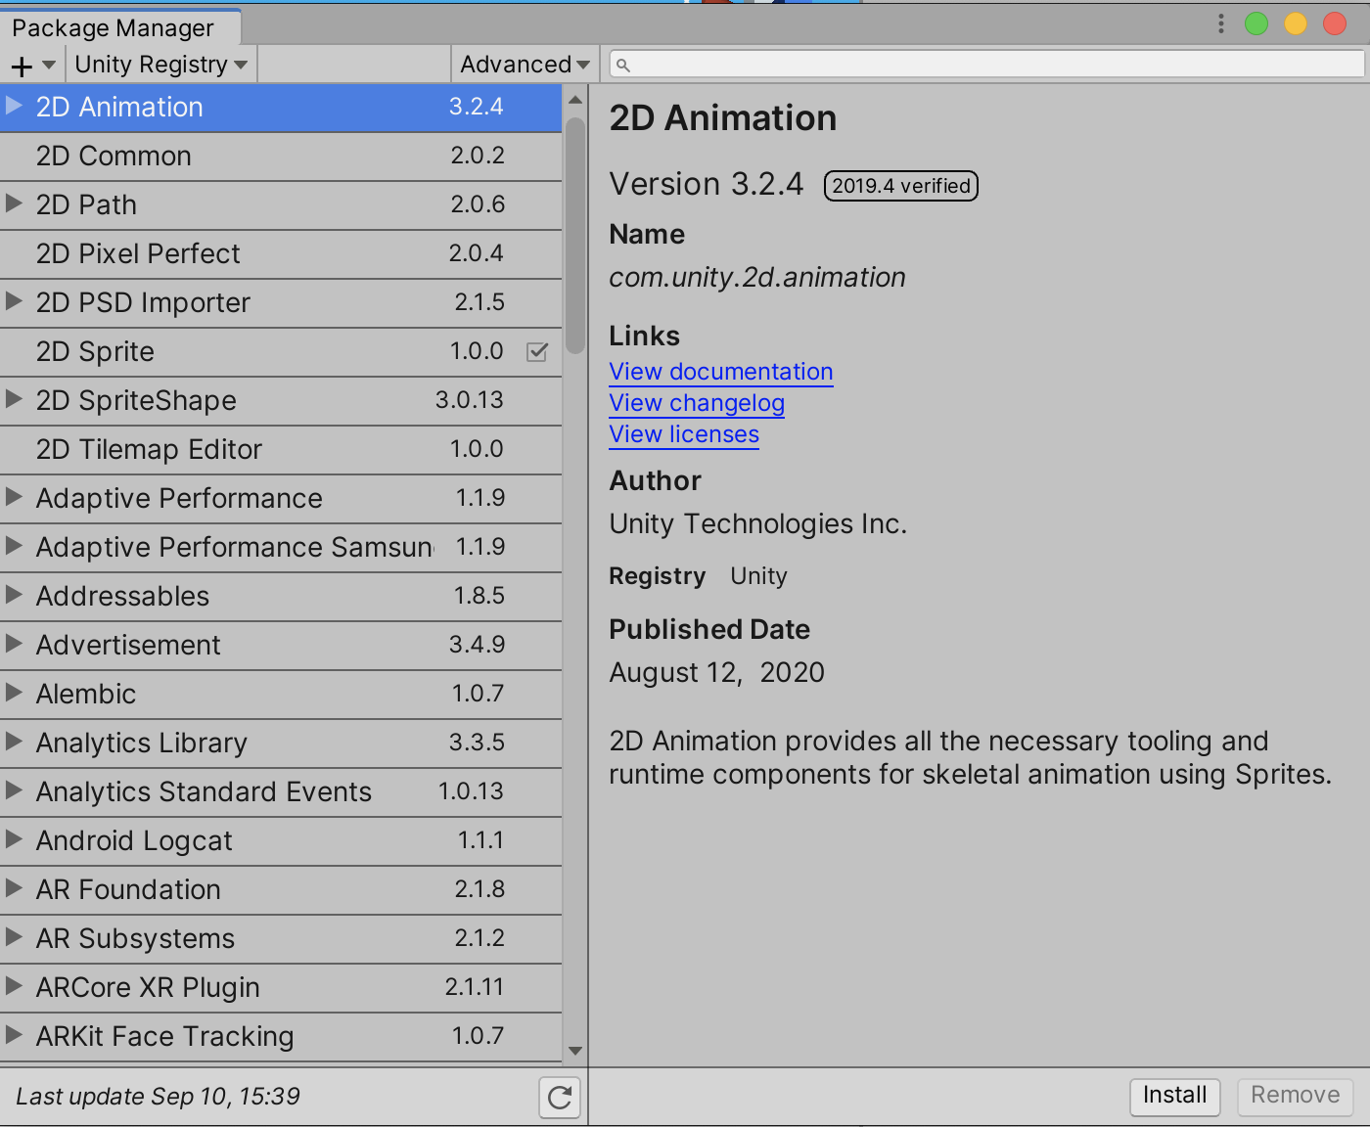Select the ARKit Face Tracking row

pos(281,1037)
